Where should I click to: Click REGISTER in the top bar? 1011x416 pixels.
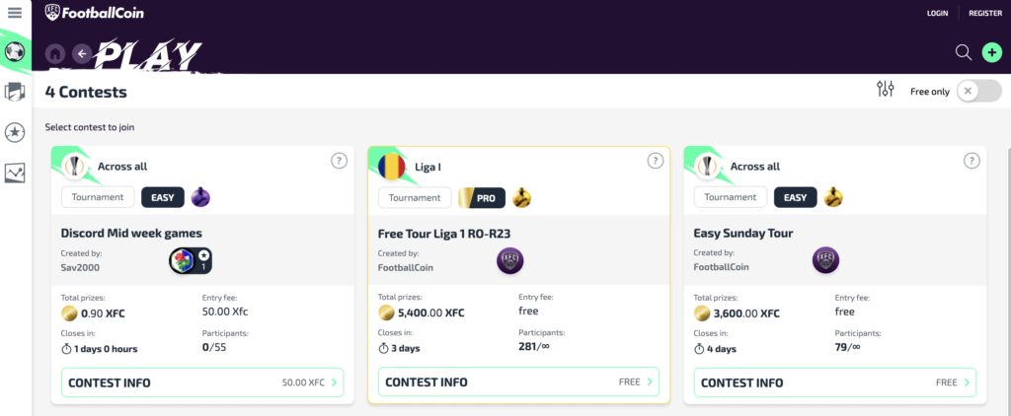pos(985,13)
